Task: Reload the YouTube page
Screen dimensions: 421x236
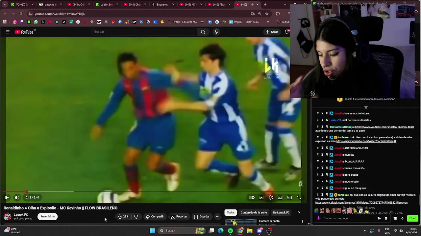Action: click(x=21, y=13)
